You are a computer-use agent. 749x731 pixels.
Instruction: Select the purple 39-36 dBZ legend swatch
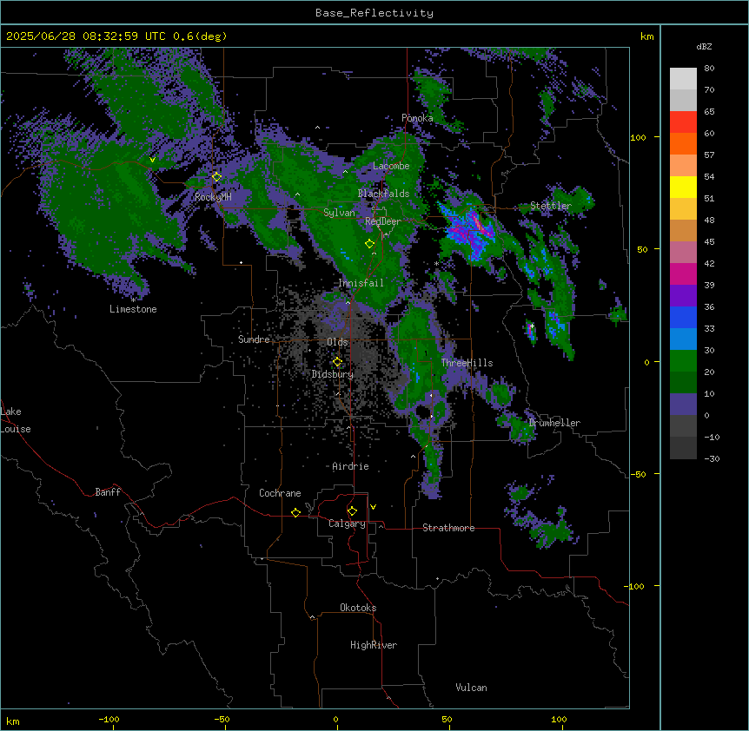683,296
